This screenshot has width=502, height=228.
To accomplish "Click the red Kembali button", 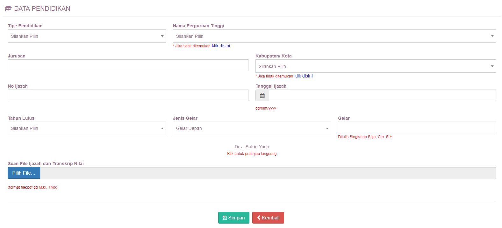I will coord(268,218).
